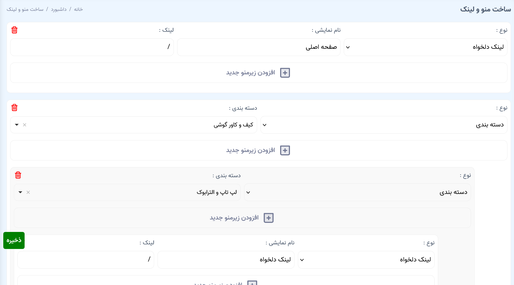The height and width of the screenshot is (285, 514).
Task: Delete the لپ تاپ و الترابوک submenu item
Action: pos(18,175)
